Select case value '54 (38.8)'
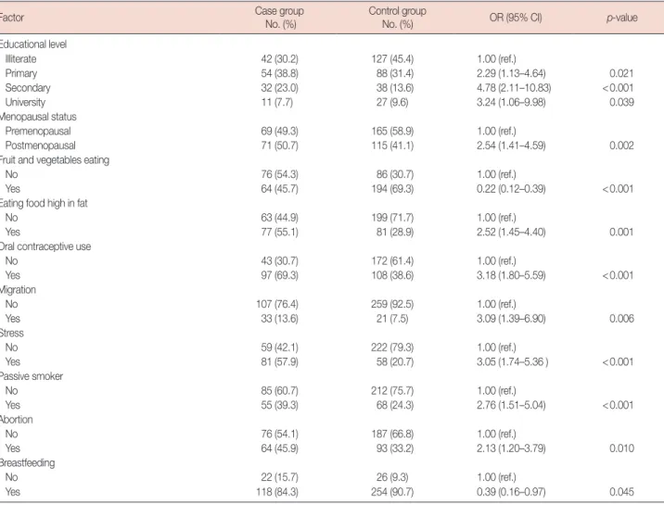 click(x=279, y=73)
